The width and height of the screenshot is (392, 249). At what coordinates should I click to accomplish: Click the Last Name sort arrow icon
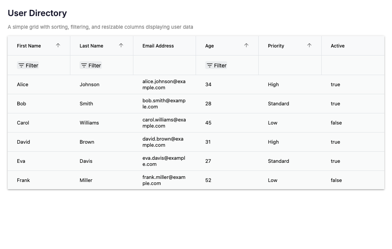pyautogui.click(x=121, y=45)
